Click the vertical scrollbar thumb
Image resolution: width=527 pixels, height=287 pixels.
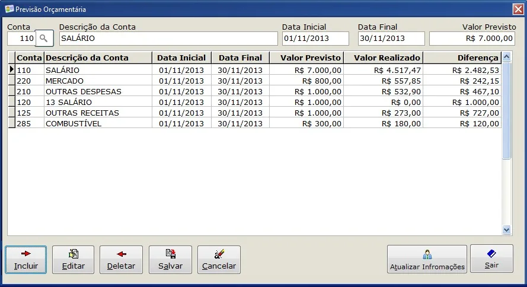pyautogui.click(x=506, y=110)
